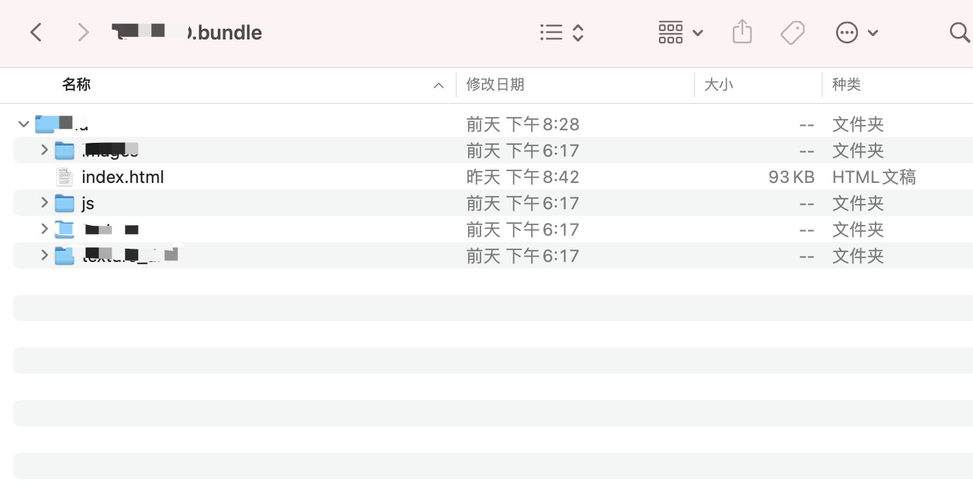Select the js folder icon
This screenshot has height=487, width=973.
65,203
